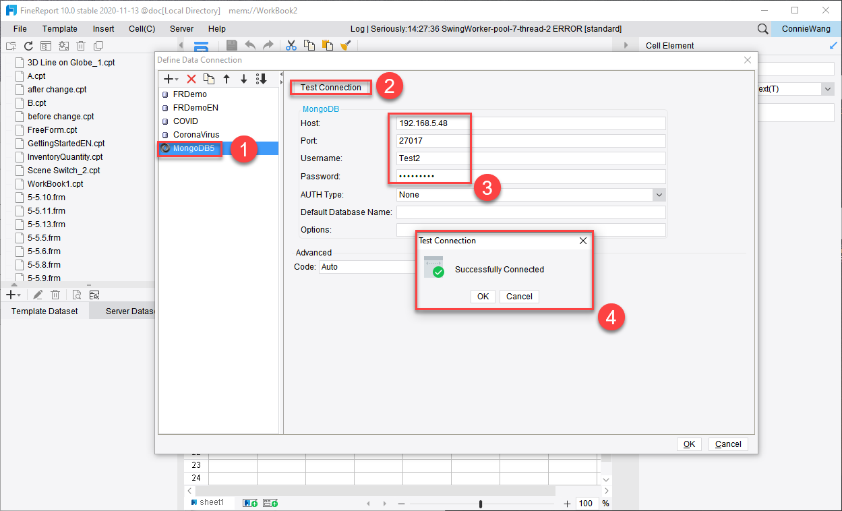Move the connection up in the list
This screenshot has height=511, width=842.
(227, 79)
